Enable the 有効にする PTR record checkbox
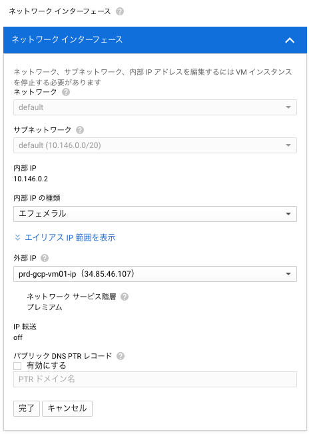 tap(17, 366)
